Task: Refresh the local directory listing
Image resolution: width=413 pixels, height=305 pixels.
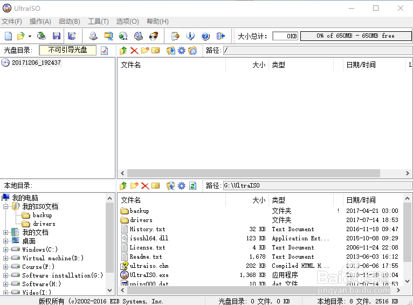Action: point(193,186)
